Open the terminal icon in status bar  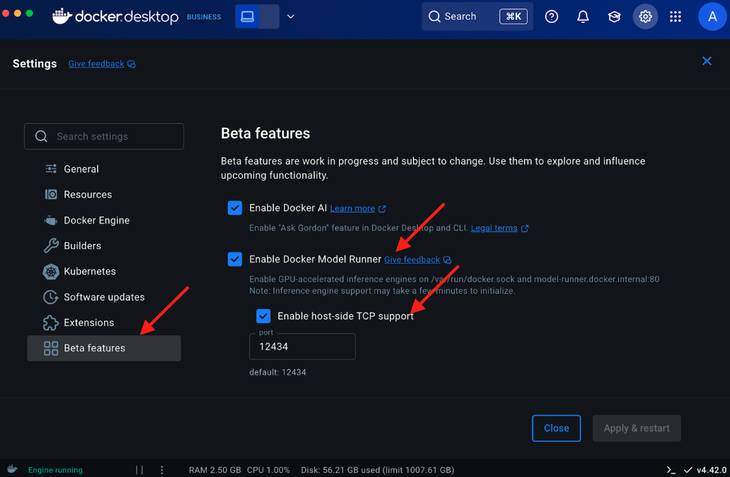point(671,470)
